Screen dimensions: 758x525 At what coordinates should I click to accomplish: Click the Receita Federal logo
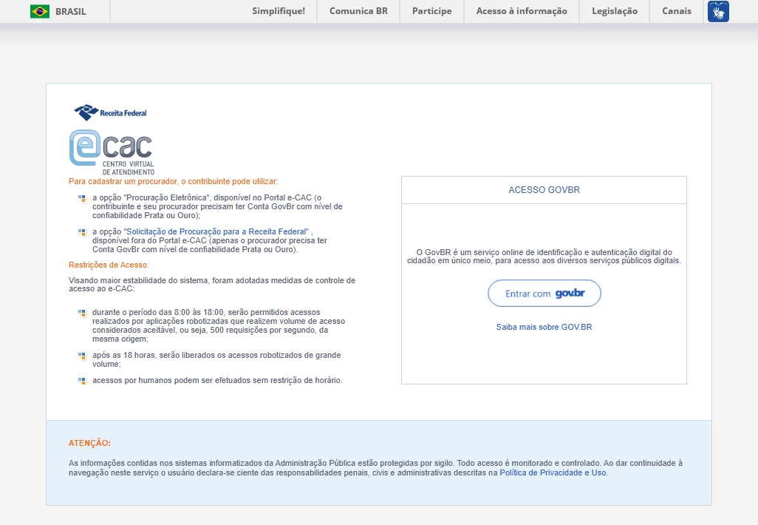point(110,112)
